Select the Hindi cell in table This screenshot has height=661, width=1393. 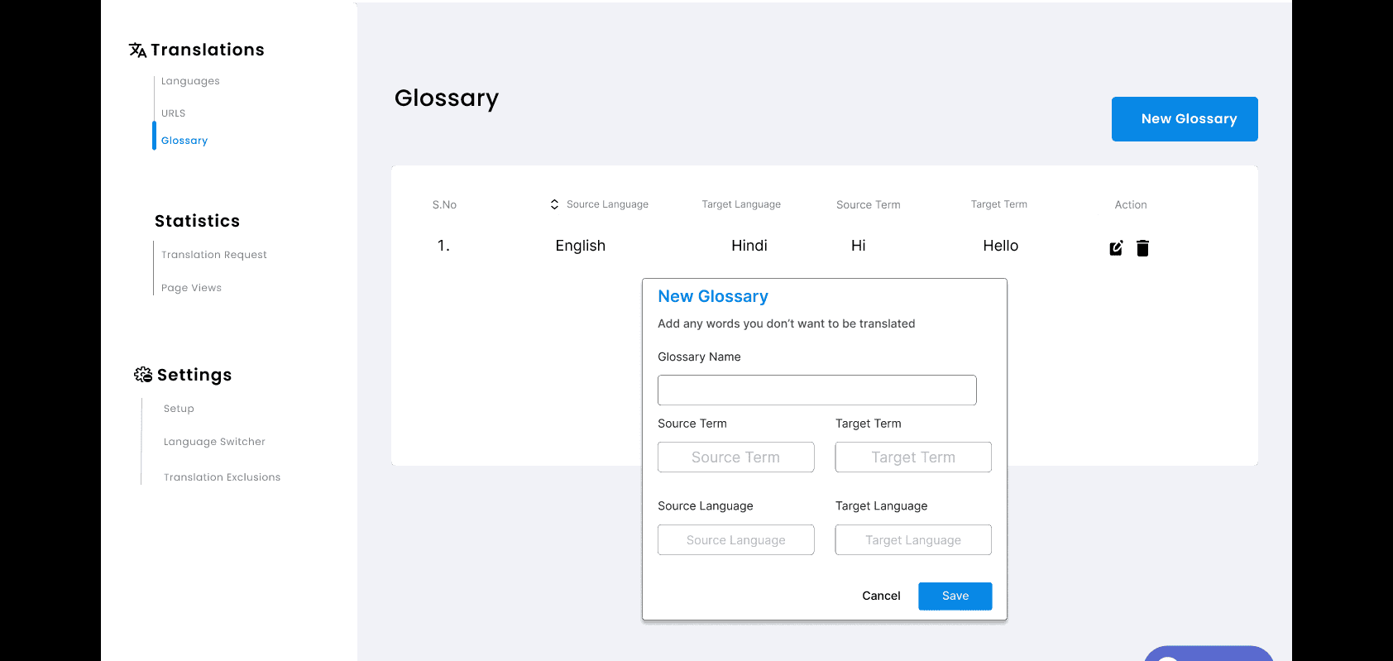(x=749, y=246)
